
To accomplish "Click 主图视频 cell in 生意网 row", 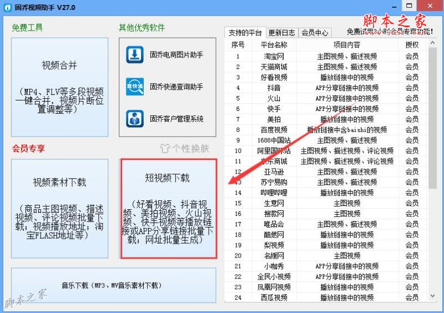I will [x=347, y=203].
